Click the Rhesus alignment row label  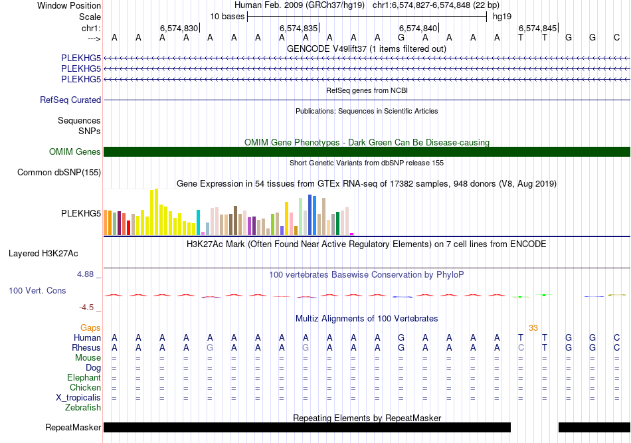[x=86, y=347]
